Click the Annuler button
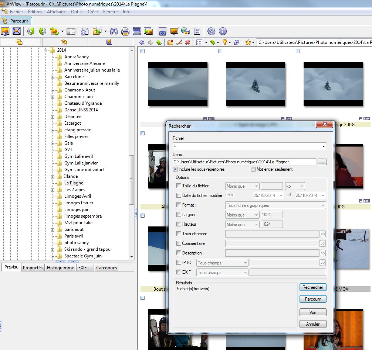 (x=312, y=324)
